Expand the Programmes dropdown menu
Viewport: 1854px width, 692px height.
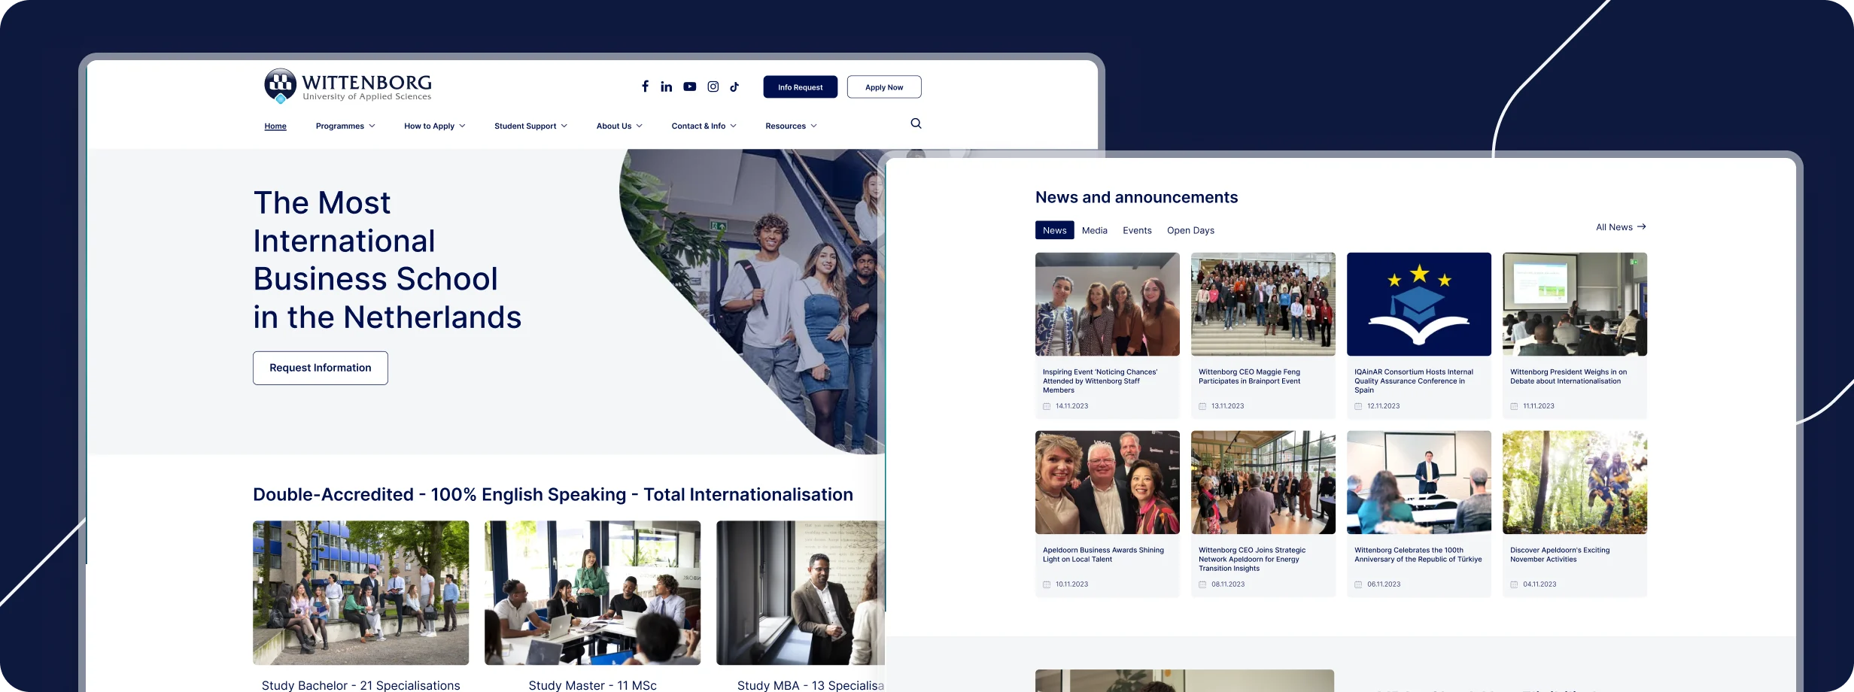point(345,126)
